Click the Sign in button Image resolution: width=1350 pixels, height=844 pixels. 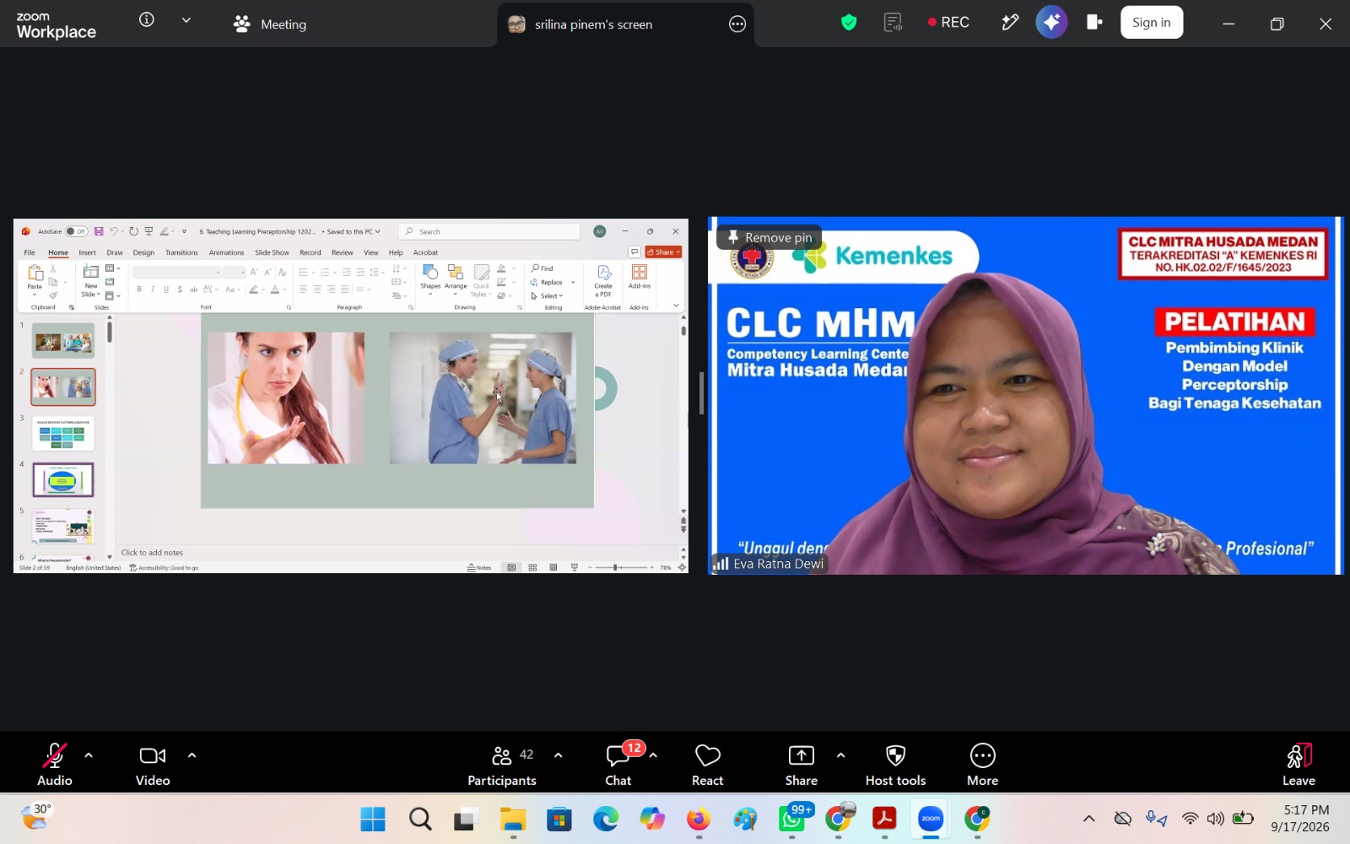click(x=1151, y=23)
